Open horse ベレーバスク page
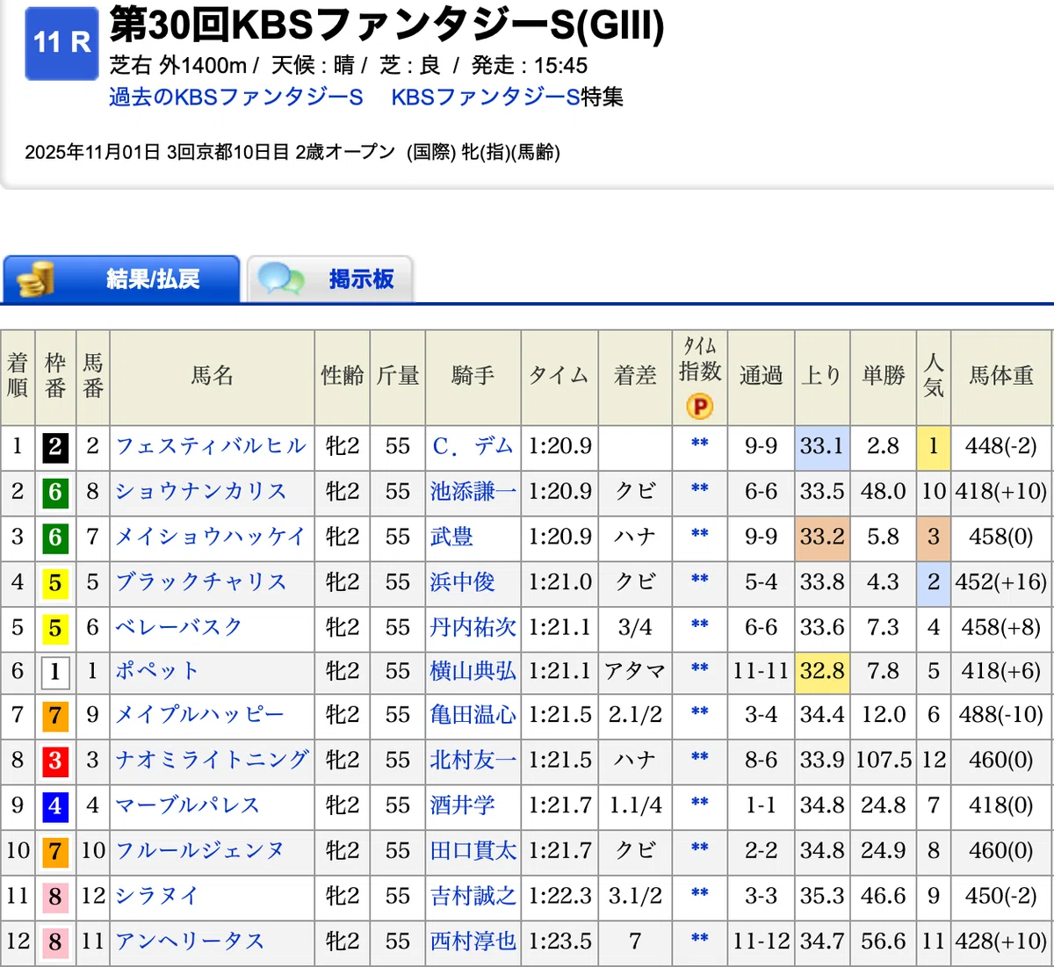The width and height of the screenshot is (1054, 967). coord(179,627)
